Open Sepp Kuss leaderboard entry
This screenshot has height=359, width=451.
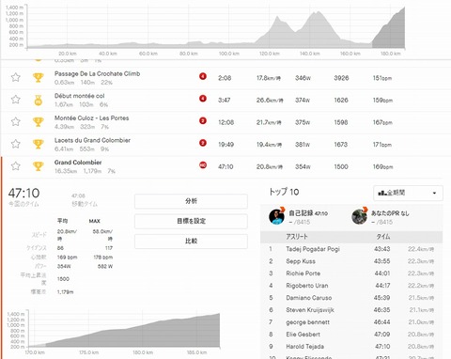(301, 261)
